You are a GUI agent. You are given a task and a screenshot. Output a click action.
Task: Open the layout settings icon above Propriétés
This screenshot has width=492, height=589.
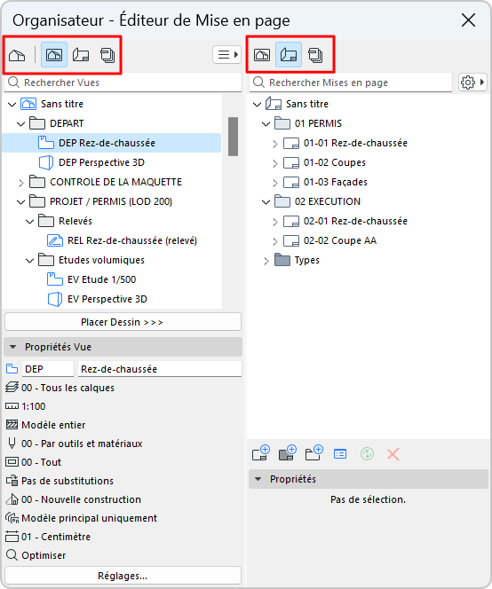pyautogui.click(x=340, y=454)
